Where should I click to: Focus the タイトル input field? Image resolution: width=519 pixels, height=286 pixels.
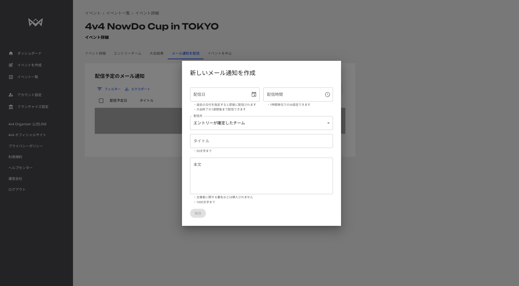(262, 141)
